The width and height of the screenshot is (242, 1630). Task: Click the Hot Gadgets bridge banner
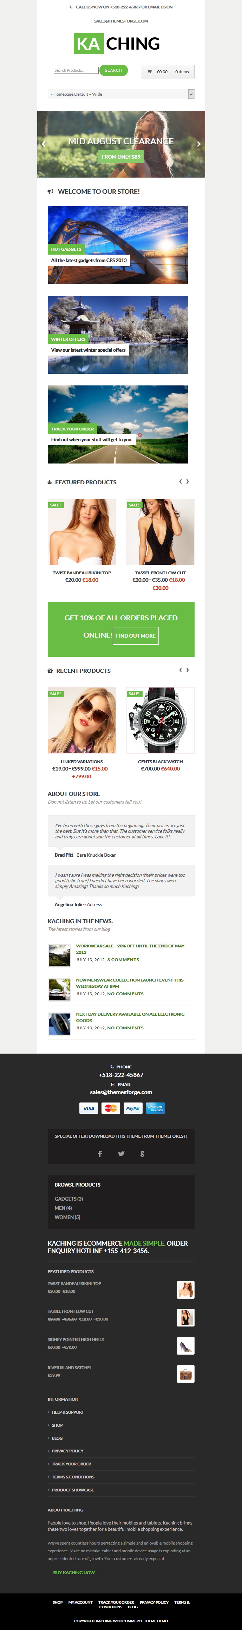click(x=118, y=245)
